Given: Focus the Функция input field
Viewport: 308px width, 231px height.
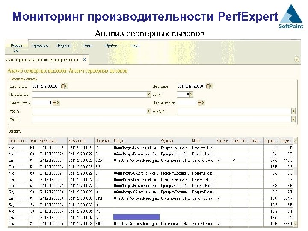Looking at the screenshot, I should 234,111.
